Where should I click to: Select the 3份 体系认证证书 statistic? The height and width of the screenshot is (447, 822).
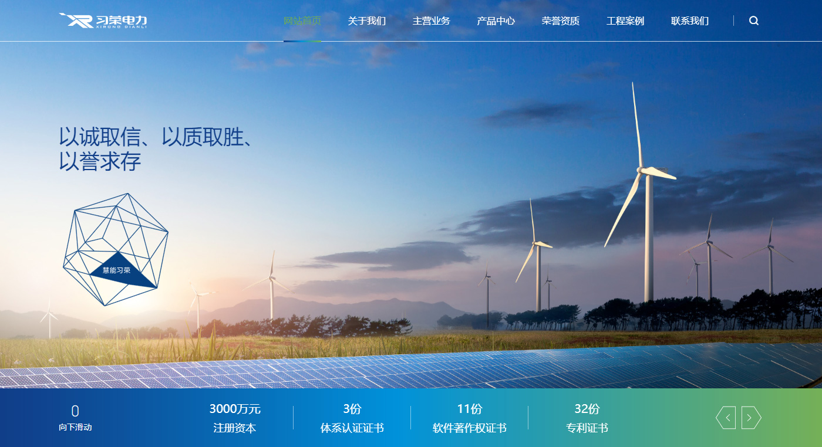[352, 418]
